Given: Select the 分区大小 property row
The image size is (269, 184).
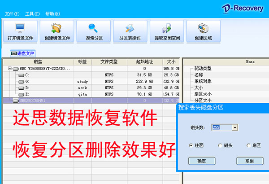Looking at the screenshot, I should pos(203,101).
